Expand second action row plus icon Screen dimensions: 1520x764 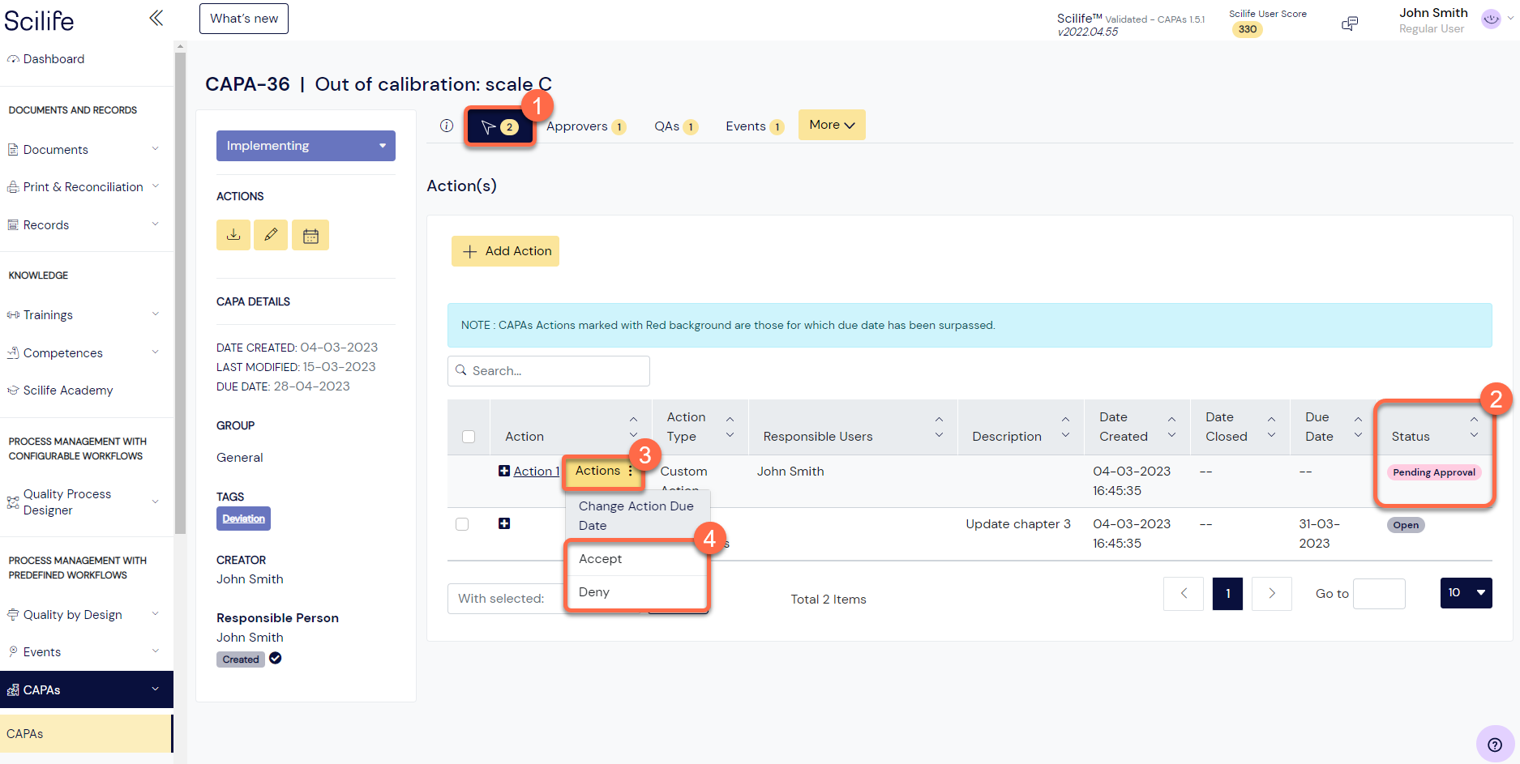pyautogui.click(x=504, y=523)
